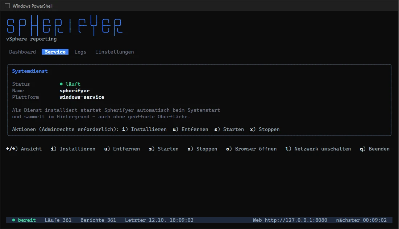Click Entfernen in the Aktionen line
Image resolution: width=399 pixels, height=229 pixels.
(190, 129)
